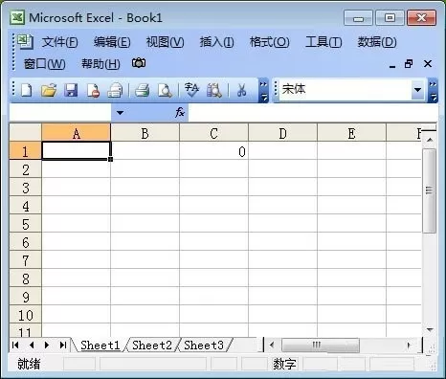Save the workbook using the floppy disk icon

(x=71, y=90)
